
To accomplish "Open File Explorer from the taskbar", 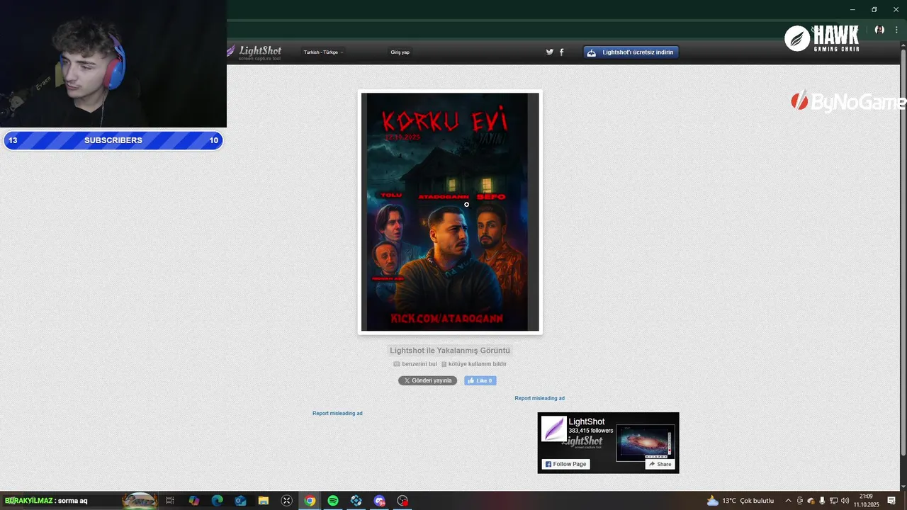I will pyautogui.click(x=263, y=501).
